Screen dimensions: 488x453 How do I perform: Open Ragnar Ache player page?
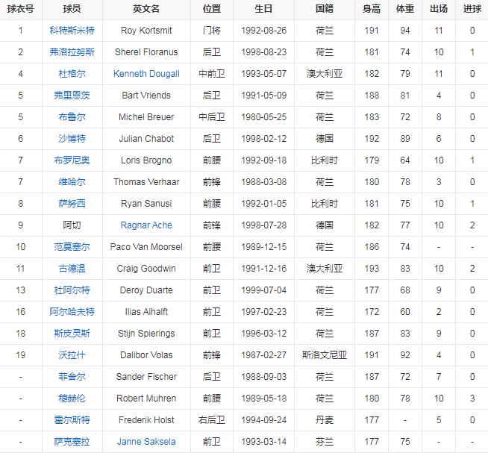pyautogui.click(x=146, y=225)
